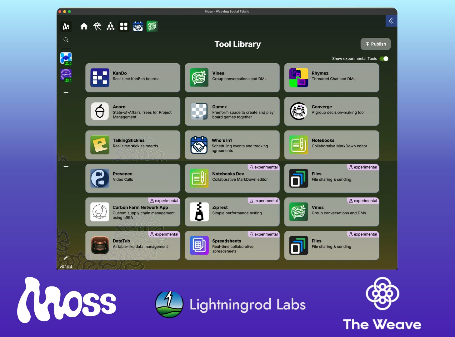Open the Notebooks Dev tool card

232,178
